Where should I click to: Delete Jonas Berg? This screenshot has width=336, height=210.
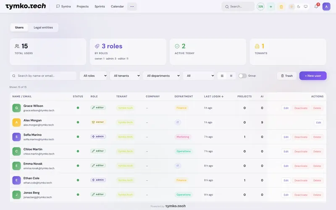pyautogui.click(x=317, y=195)
